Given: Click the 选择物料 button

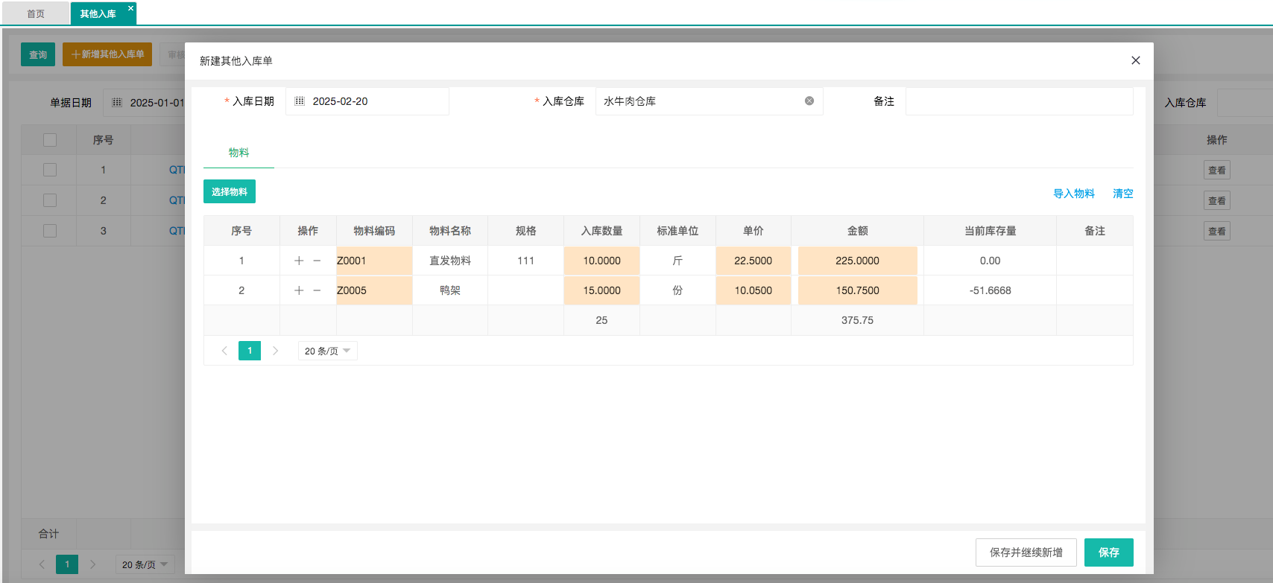Looking at the screenshot, I should (x=230, y=191).
